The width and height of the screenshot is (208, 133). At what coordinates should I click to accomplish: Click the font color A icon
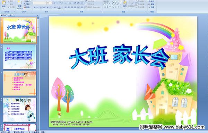pos(59,8)
